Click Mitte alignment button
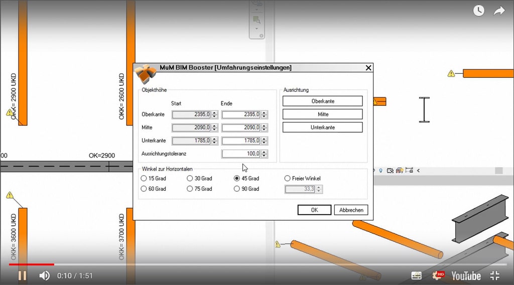 click(x=323, y=114)
